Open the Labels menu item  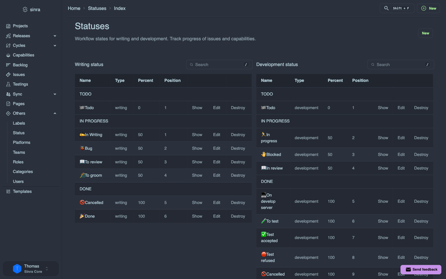click(x=19, y=123)
